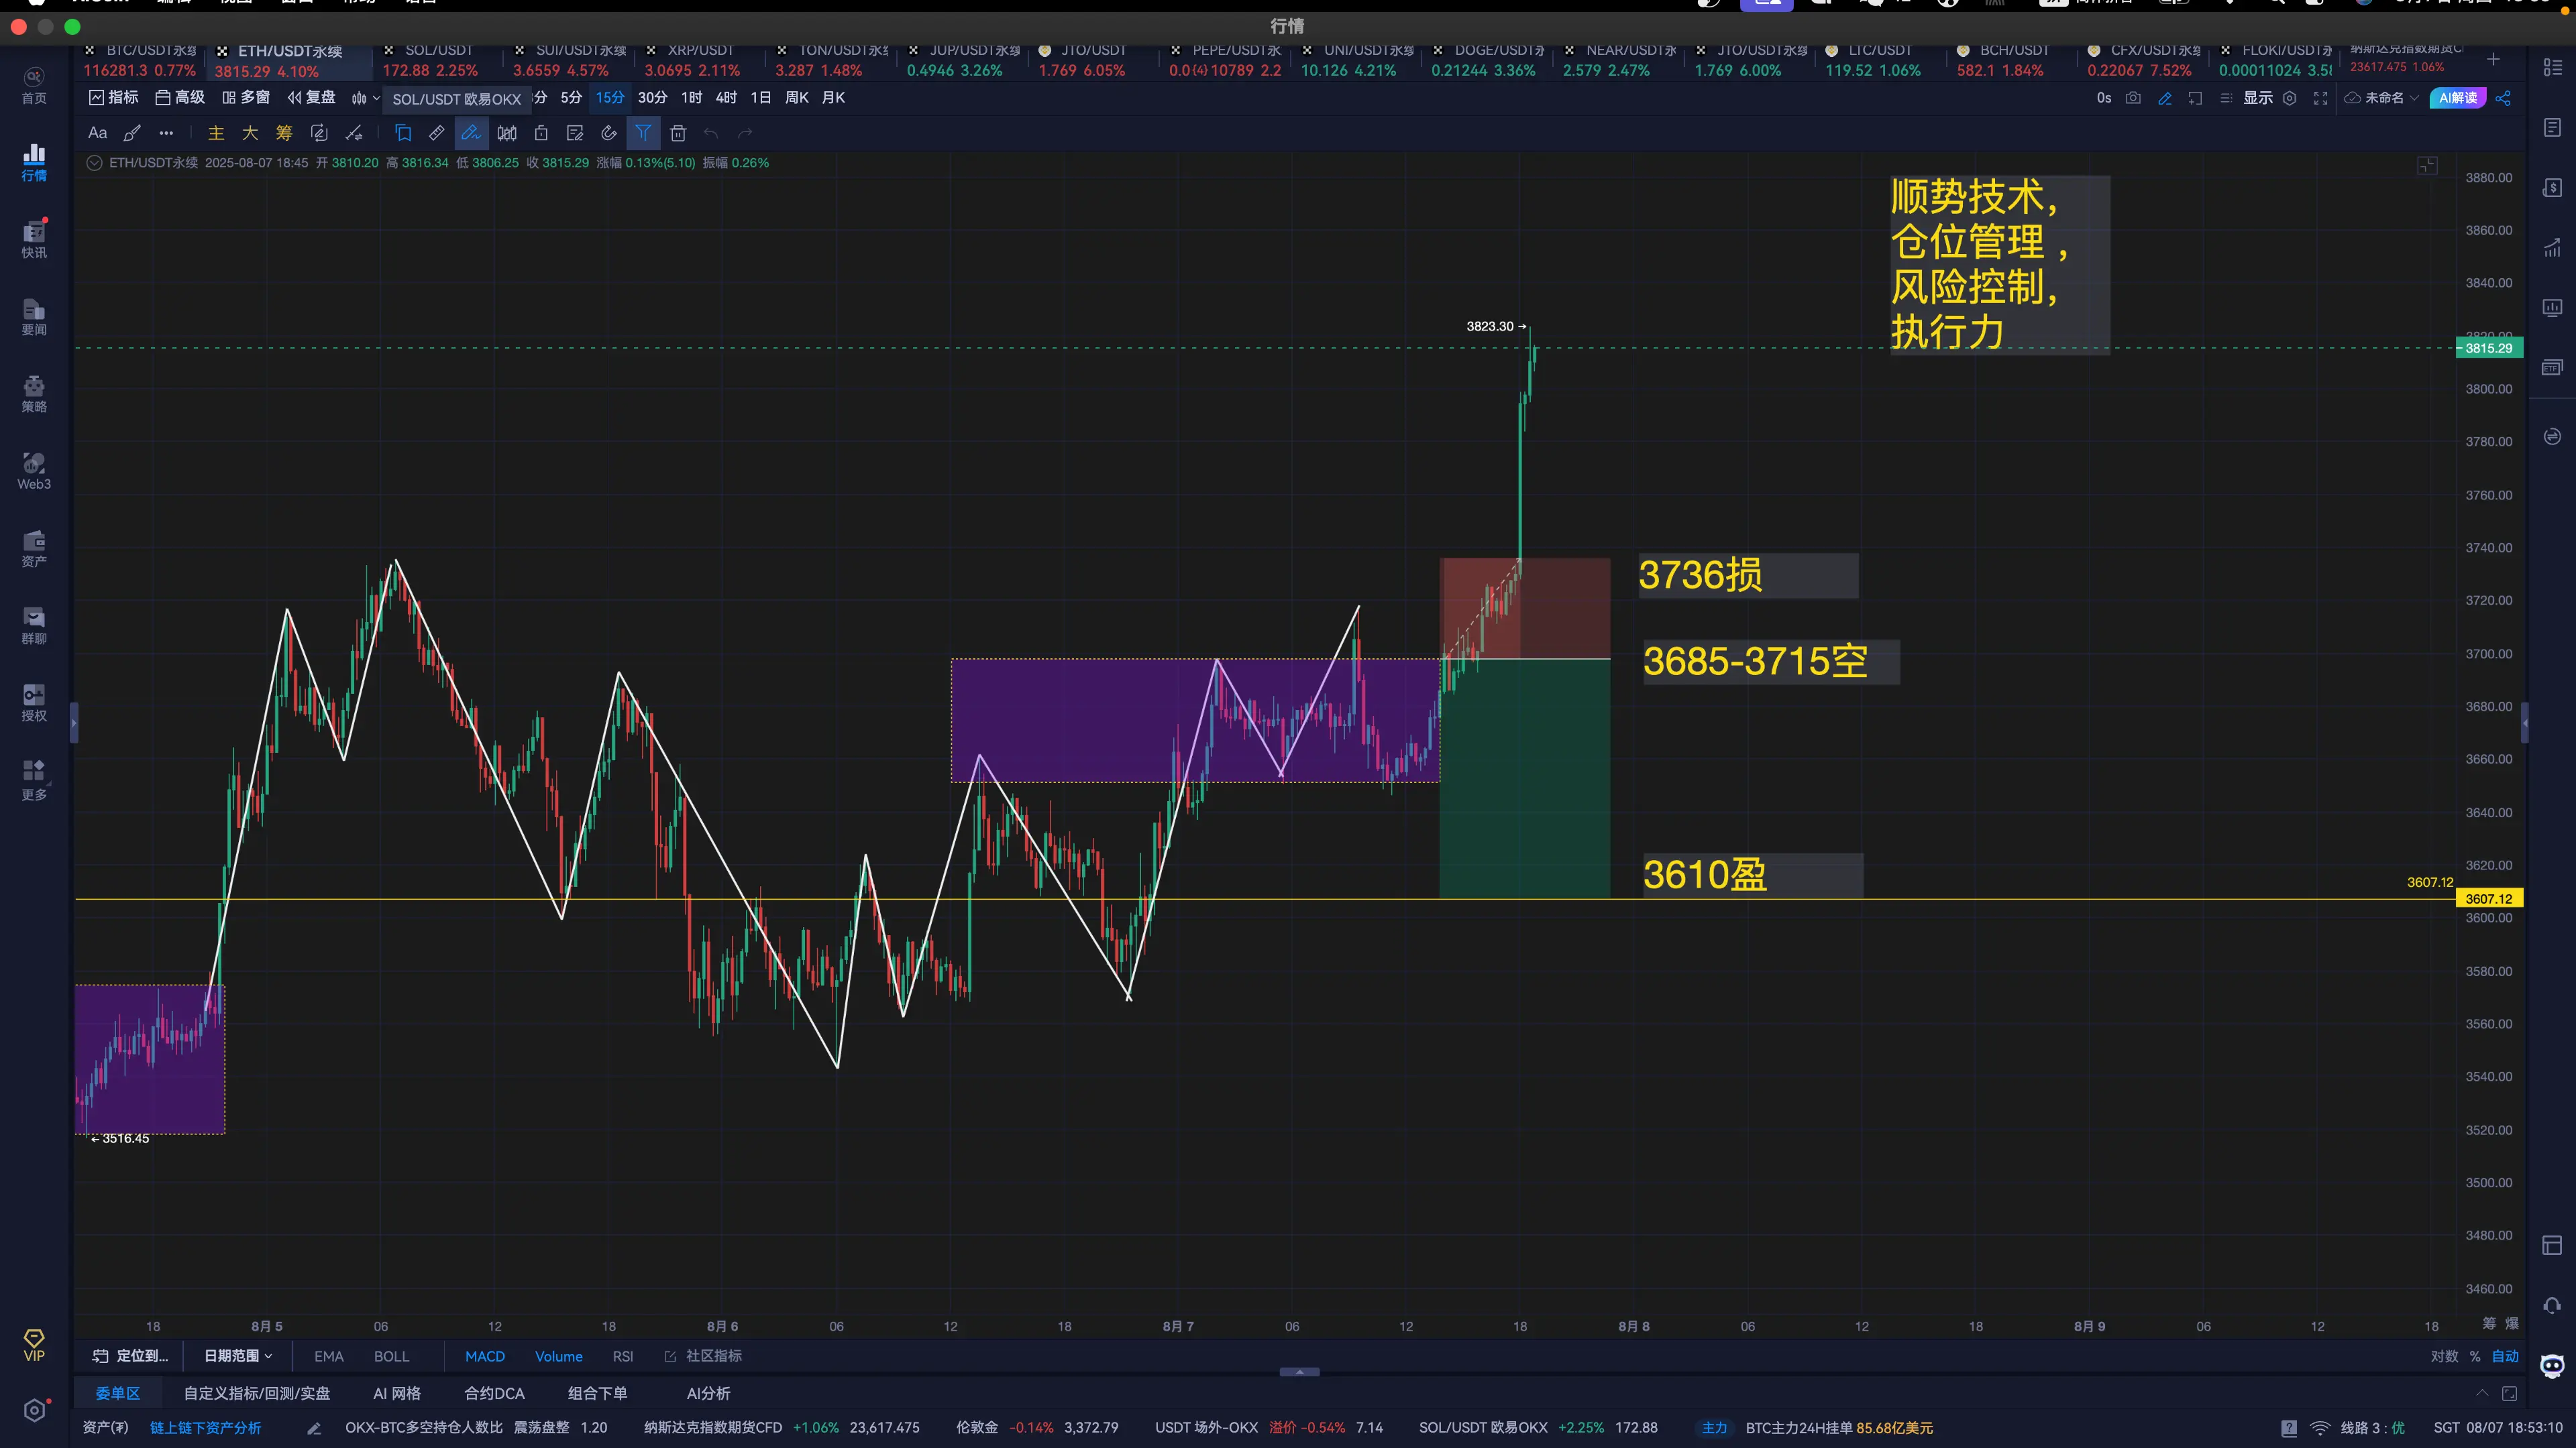Toggle the BOLL indicator

tap(392, 1356)
